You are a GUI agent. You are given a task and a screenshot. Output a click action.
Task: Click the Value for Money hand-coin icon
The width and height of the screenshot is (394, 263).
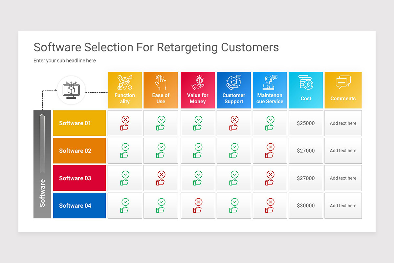(x=198, y=83)
